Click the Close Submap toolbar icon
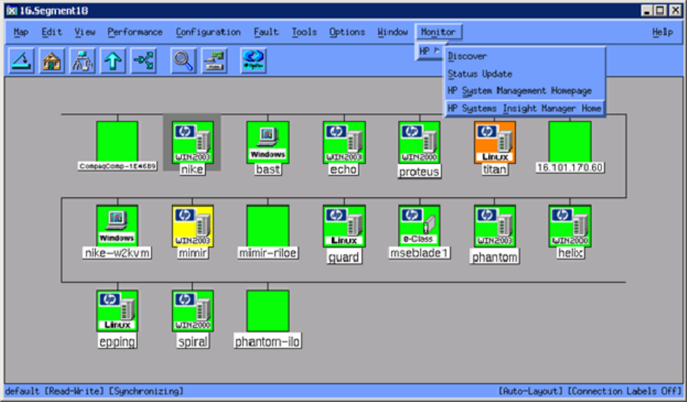Image resolution: width=687 pixels, height=402 pixels. click(x=21, y=60)
